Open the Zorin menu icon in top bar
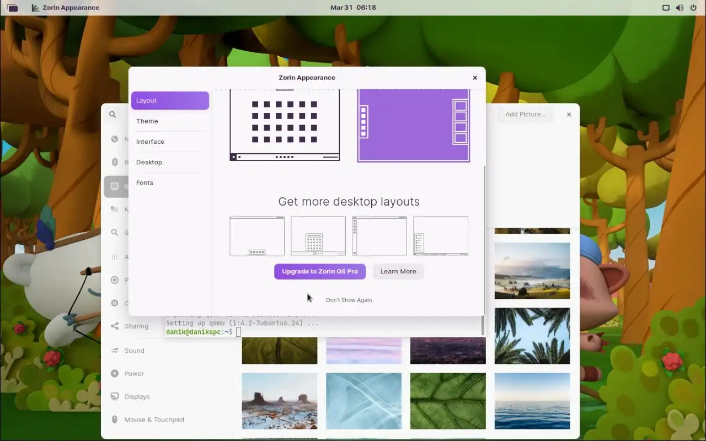The height and width of the screenshot is (441, 706). click(x=12, y=8)
